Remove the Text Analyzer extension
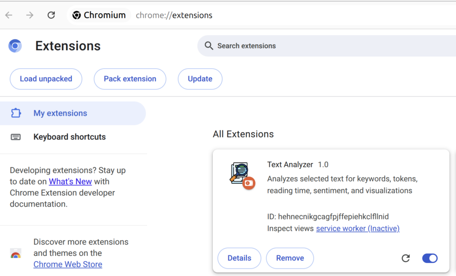 (x=290, y=258)
